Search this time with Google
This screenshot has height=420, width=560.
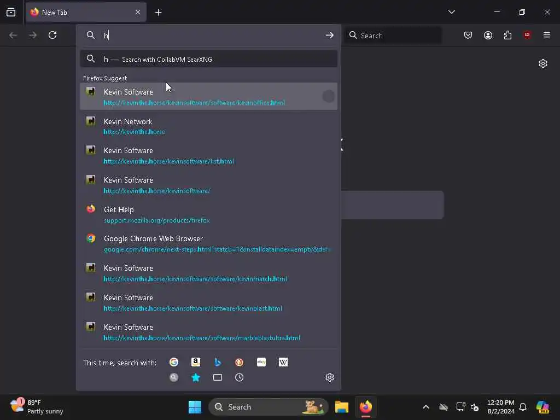pyautogui.click(x=174, y=362)
